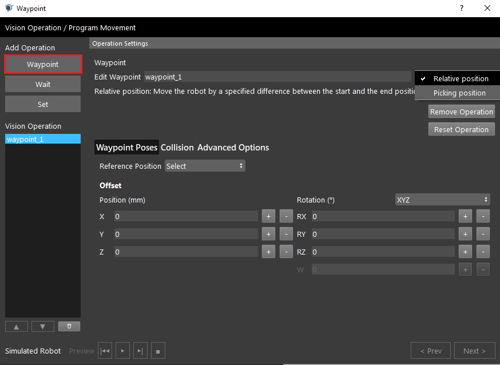Increase X position offset with plus
Viewport: 500px width, 365px height.
(x=268, y=216)
